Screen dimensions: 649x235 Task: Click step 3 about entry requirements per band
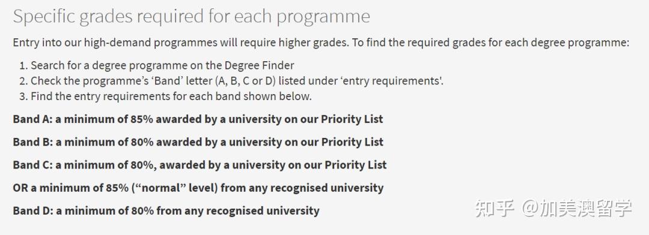tap(166, 97)
